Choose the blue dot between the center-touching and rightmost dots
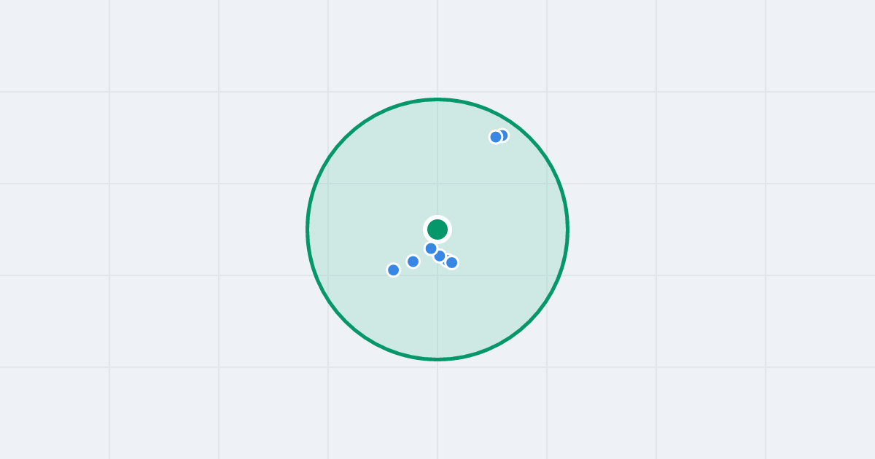The width and height of the screenshot is (875, 459). [x=440, y=256]
